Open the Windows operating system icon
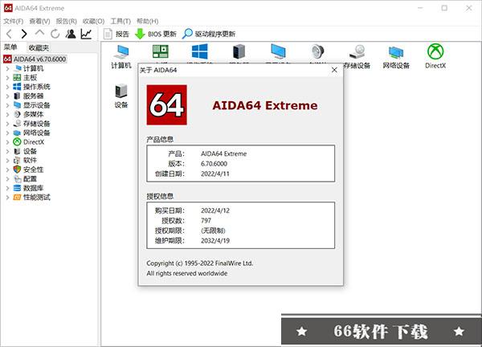Viewport: 482px width, 347px height. click(200, 51)
